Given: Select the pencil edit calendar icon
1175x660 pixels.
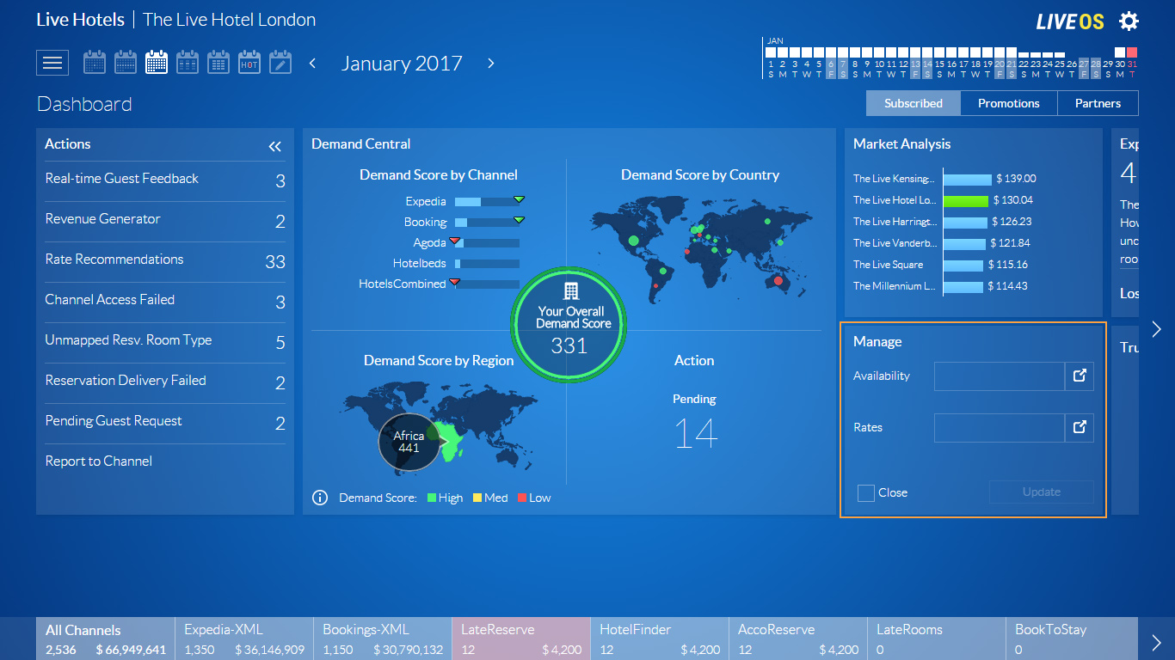Looking at the screenshot, I should 280,62.
